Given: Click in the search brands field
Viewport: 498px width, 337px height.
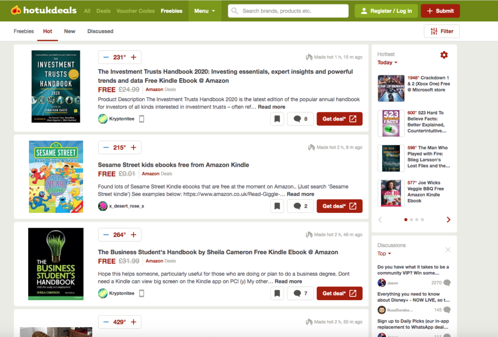Looking at the screenshot, I should pos(288,11).
